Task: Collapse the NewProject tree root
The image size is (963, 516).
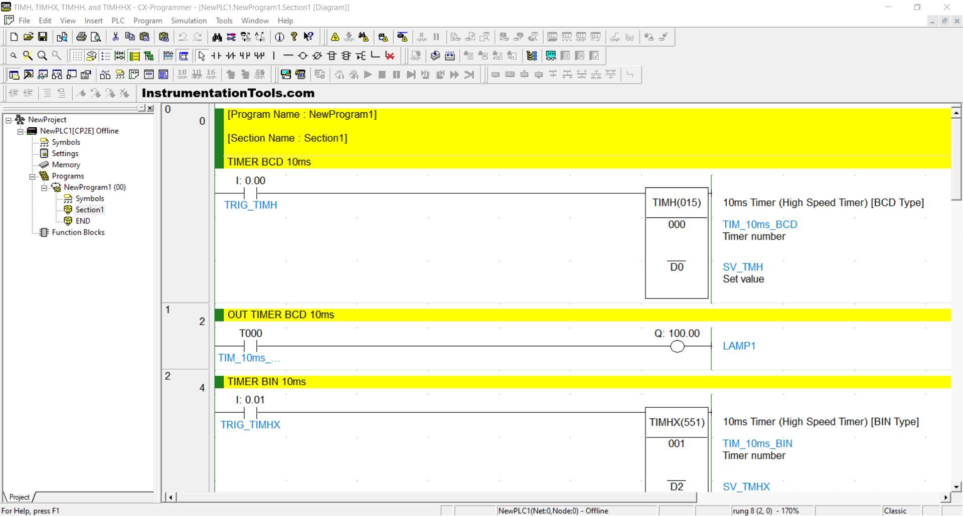Action: coord(9,120)
